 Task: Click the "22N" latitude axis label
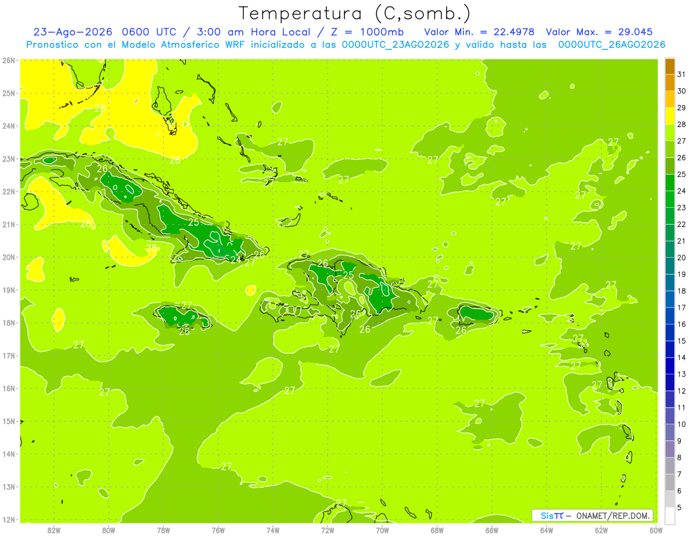(x=9, y=192)
